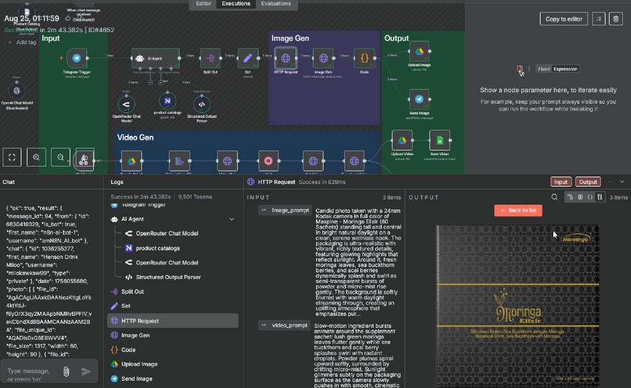Select the Image Gen node on canvas
631x388 pixels.
coord(323,58)
